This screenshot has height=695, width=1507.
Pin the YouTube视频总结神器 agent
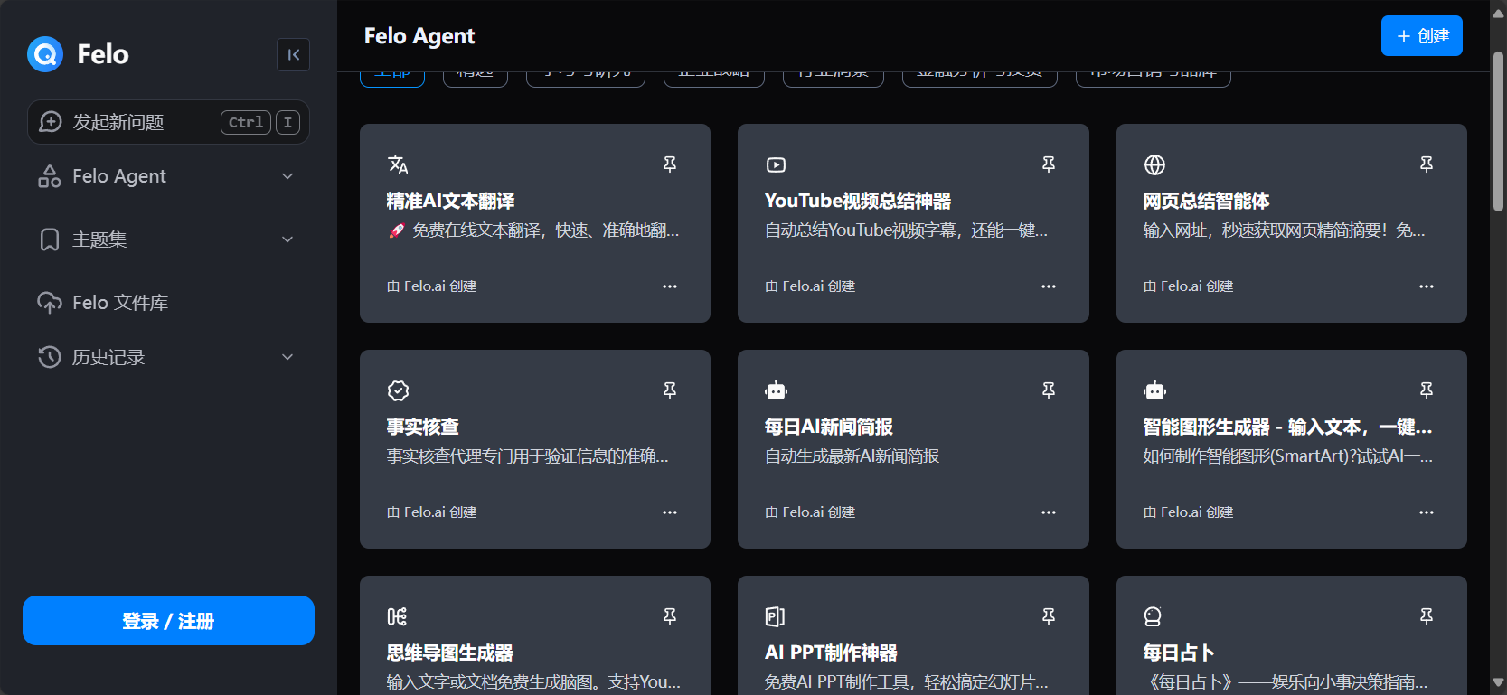[1049, 164]
